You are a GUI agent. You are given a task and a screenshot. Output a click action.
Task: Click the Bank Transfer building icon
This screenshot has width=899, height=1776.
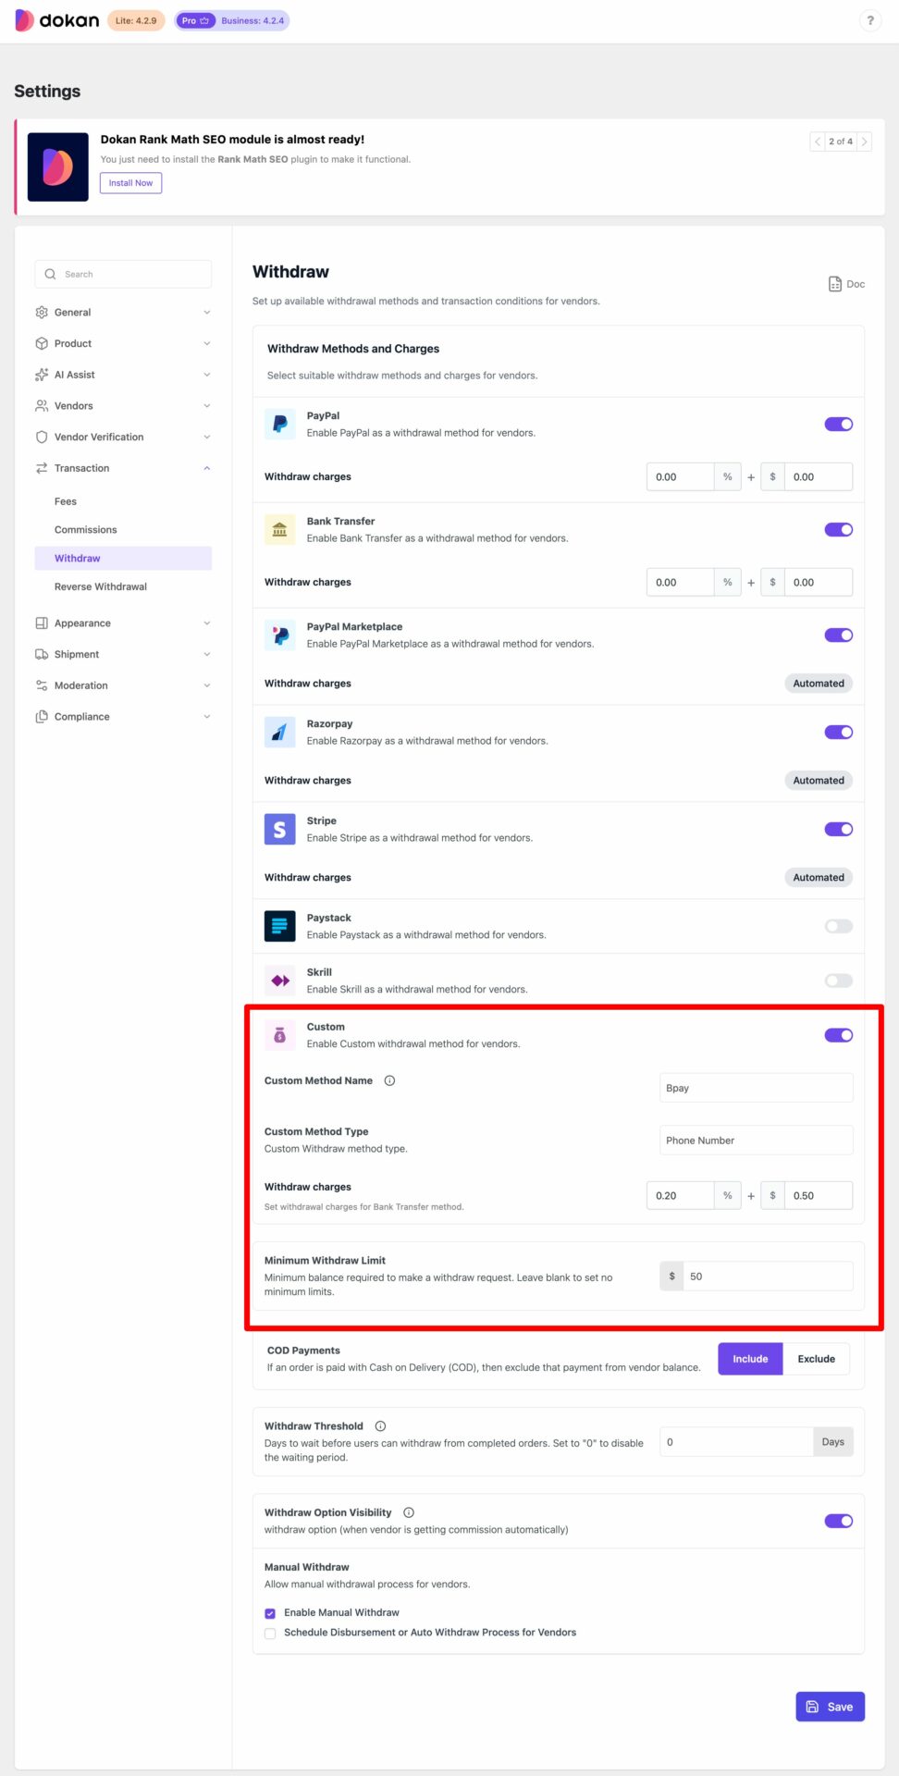tap(280, 530)
